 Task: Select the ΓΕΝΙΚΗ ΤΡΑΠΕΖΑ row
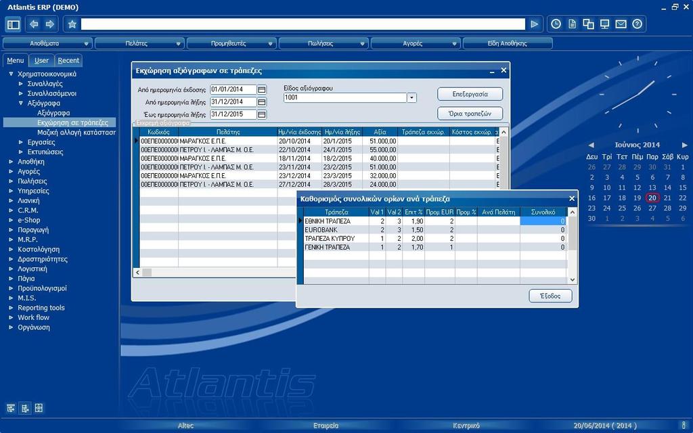coord(435,248)
